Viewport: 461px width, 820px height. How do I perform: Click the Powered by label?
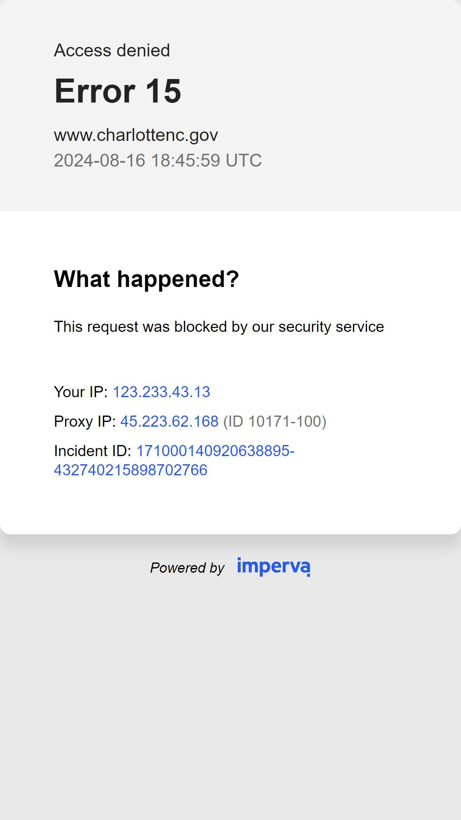187,568
